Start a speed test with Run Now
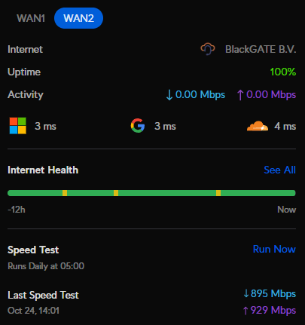Viewport: 305px width, 325px height. [x=274, y=249]
